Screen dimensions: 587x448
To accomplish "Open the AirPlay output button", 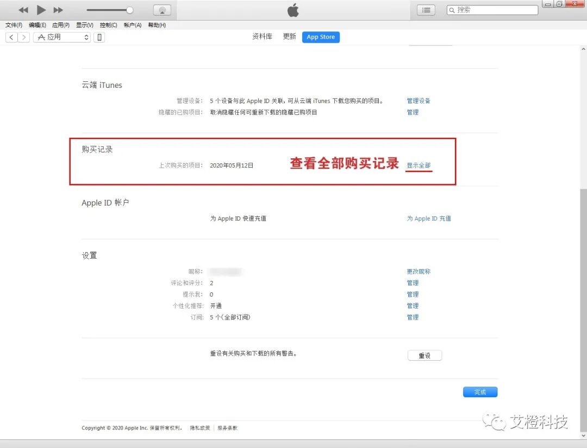I will click(162, 10).
